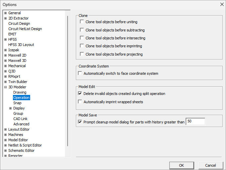Confirm with the OK button
The width and height of the screenshot is (226, 170).
(x=182, y=165)
